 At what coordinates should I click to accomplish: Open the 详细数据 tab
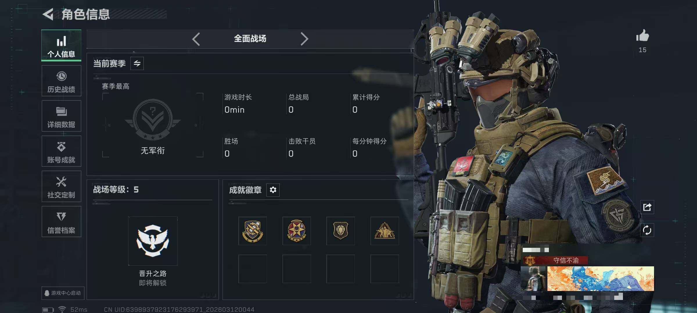pos(61,116)
